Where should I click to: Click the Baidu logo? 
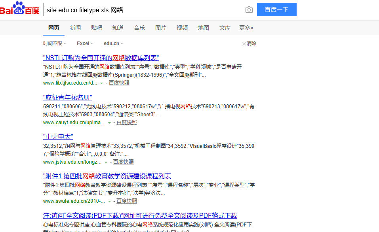coord(19,8)
